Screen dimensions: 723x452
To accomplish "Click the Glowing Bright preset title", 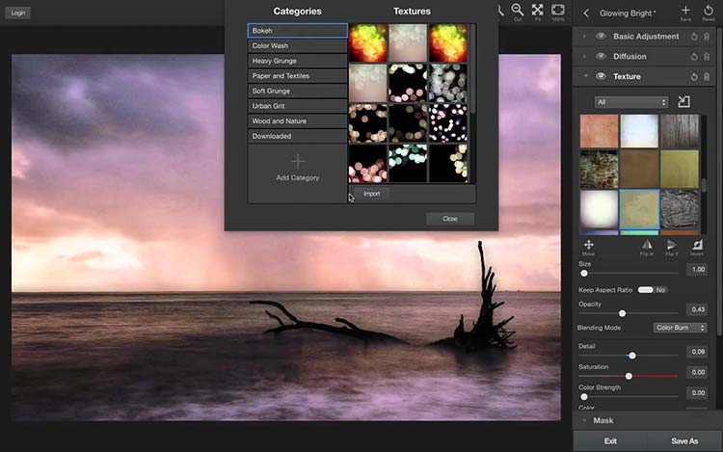I will (x=628, y=13).
